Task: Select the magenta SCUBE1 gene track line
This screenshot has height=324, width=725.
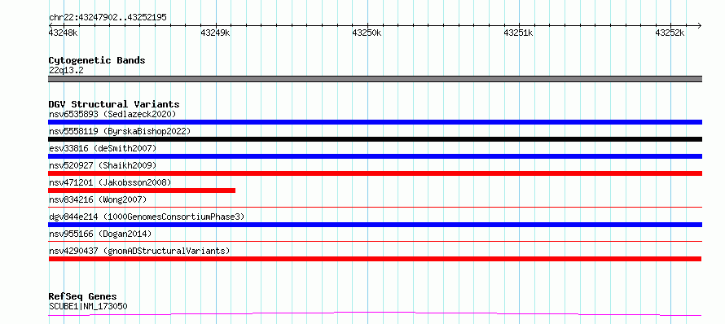Action: pos(375,314)
